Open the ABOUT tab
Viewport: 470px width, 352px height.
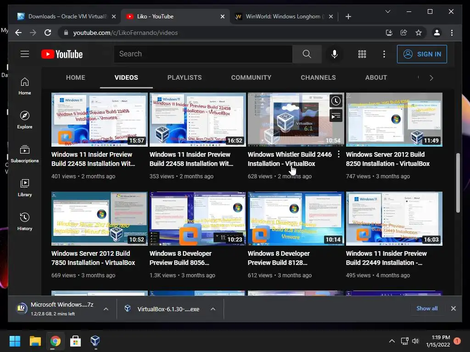pos(376,77)
